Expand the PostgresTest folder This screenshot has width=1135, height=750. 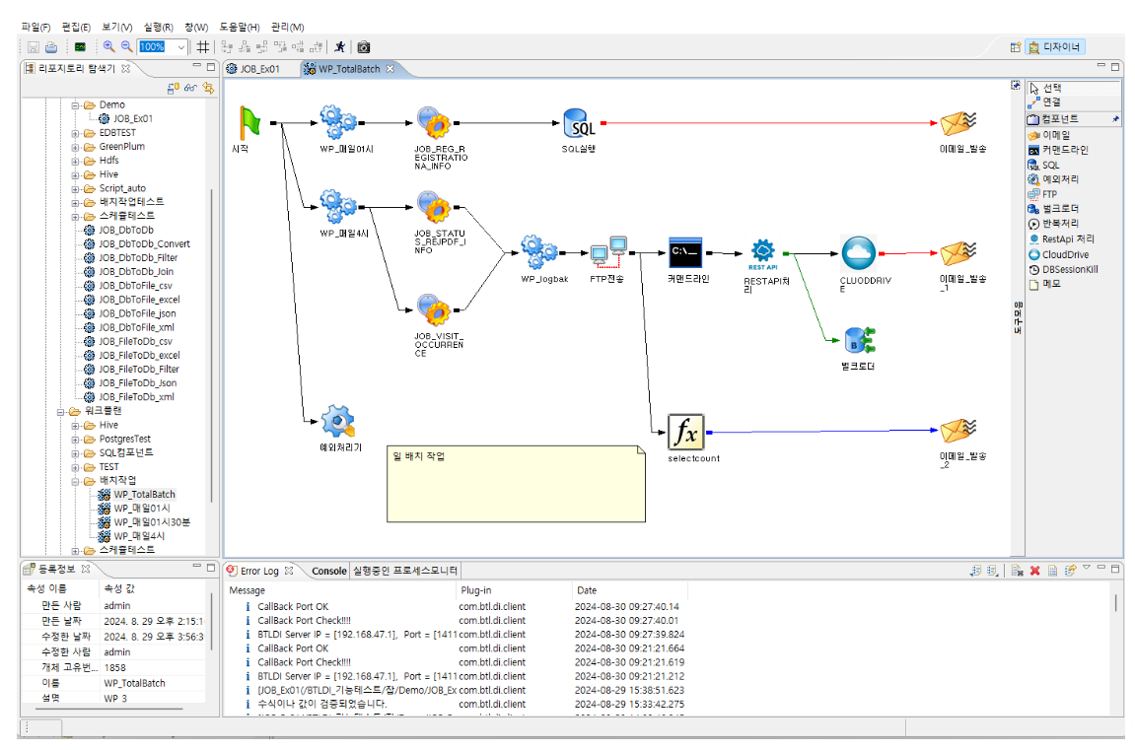tap(75, 440)
